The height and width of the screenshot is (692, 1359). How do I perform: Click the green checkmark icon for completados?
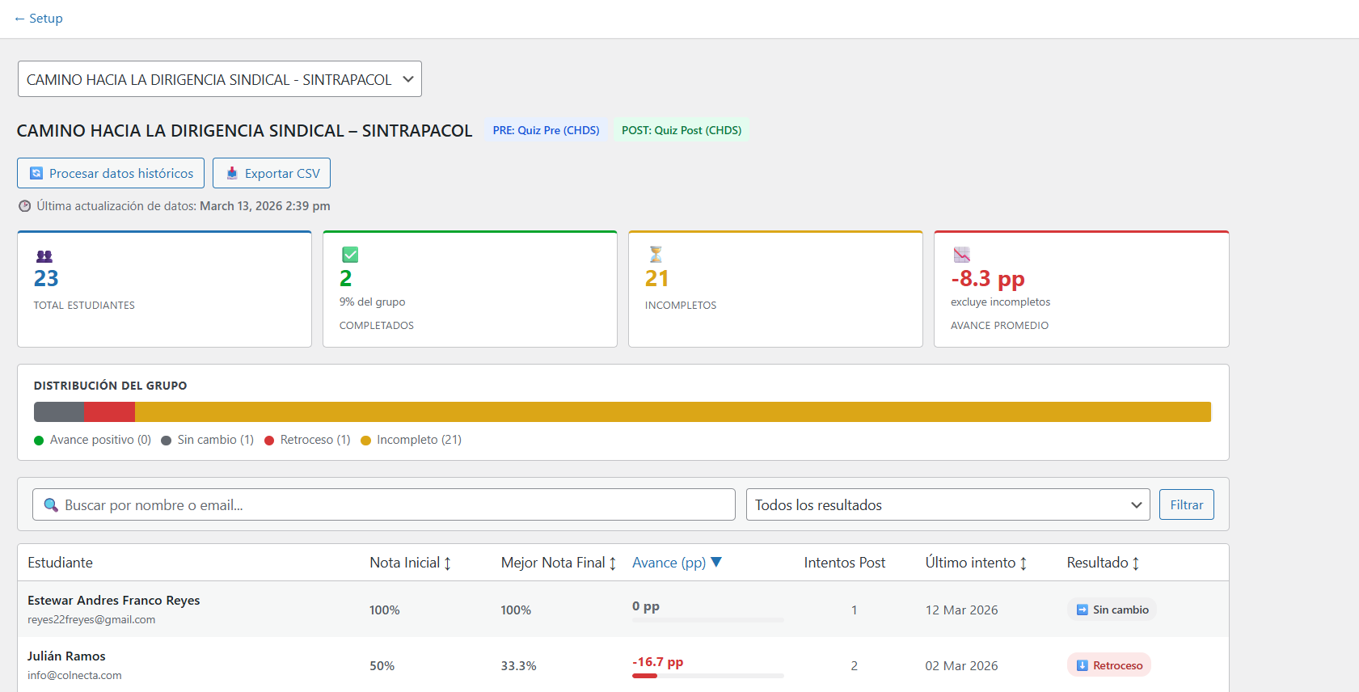(x=350, y=255)
